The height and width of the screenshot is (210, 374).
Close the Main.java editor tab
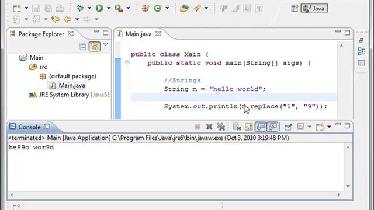tap(158, 34)
